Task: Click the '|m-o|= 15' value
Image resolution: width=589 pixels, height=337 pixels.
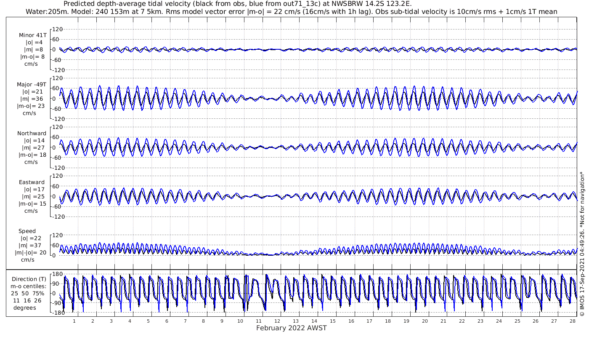Action: coord(33,204)
